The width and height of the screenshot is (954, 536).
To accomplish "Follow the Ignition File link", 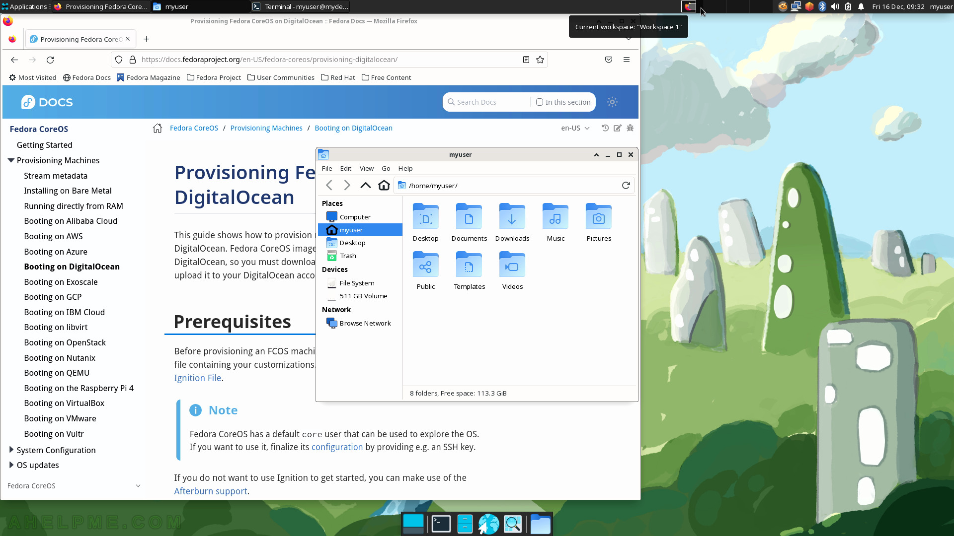I will point(197,378).
